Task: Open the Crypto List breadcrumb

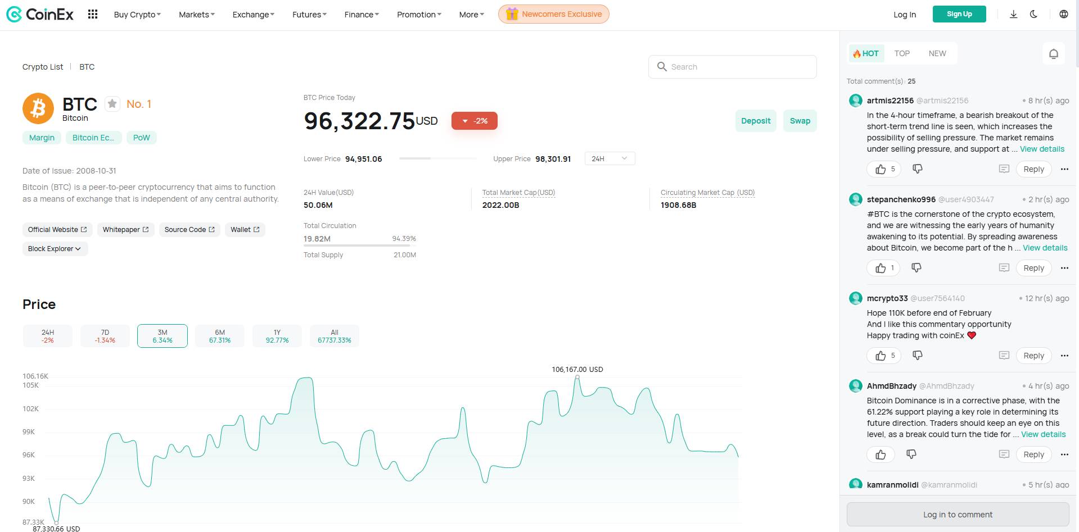Action: pos(43,67)
